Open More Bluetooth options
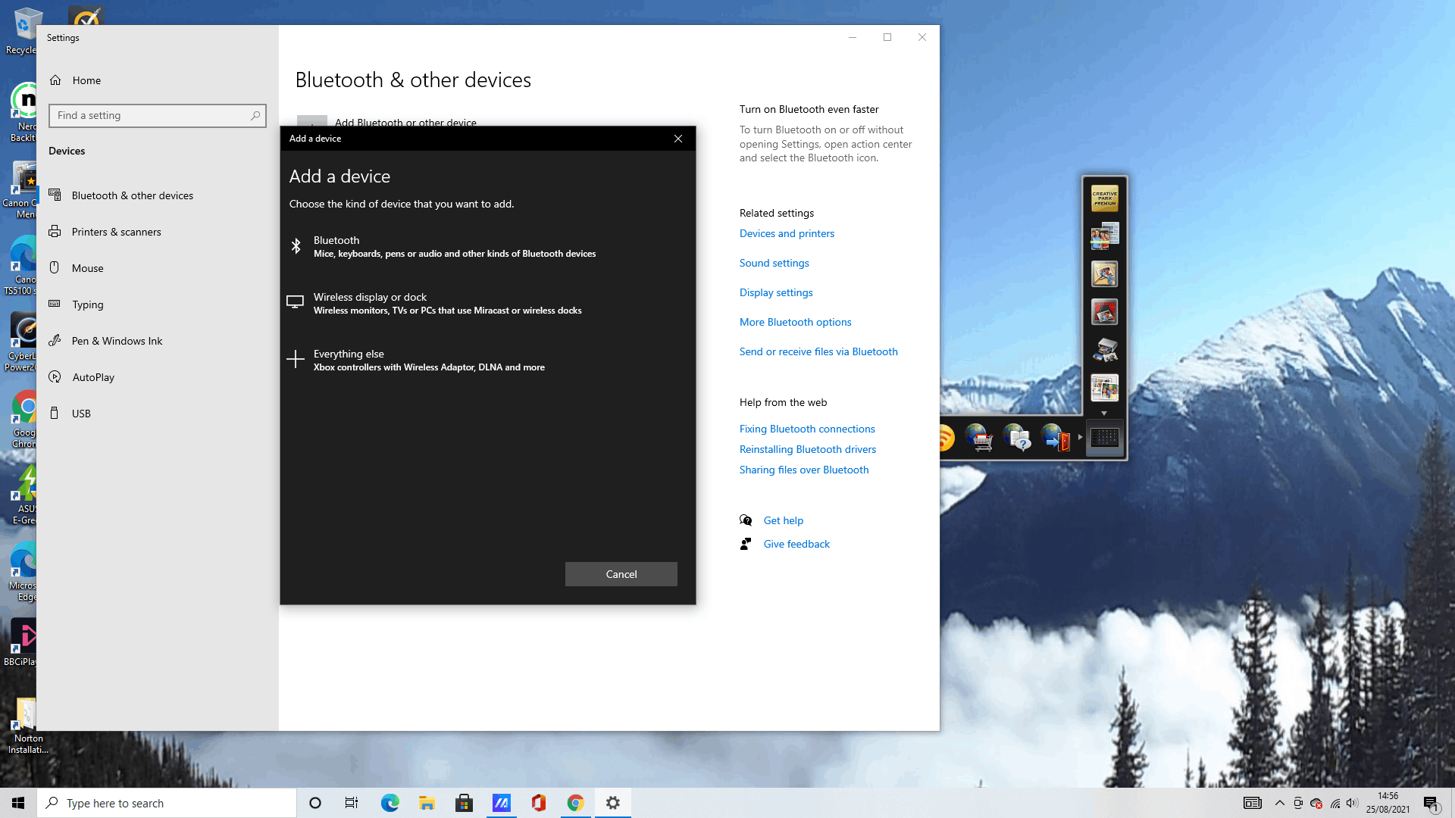This screenshot has height=818, width=1455. tap(795, 322)
